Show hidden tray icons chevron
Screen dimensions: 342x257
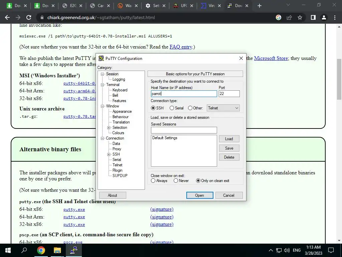coord(271,250)
